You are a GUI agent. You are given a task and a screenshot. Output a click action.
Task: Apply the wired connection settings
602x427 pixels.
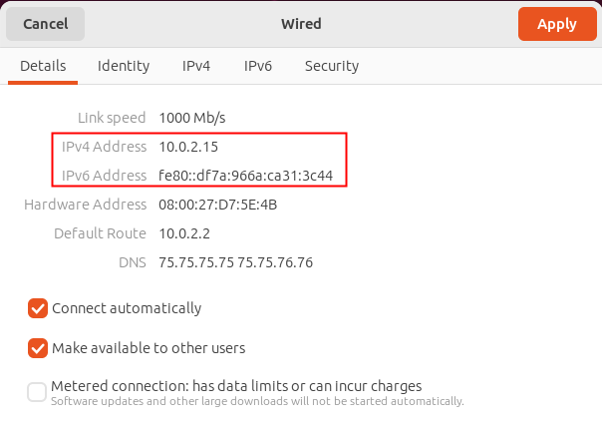556,24
